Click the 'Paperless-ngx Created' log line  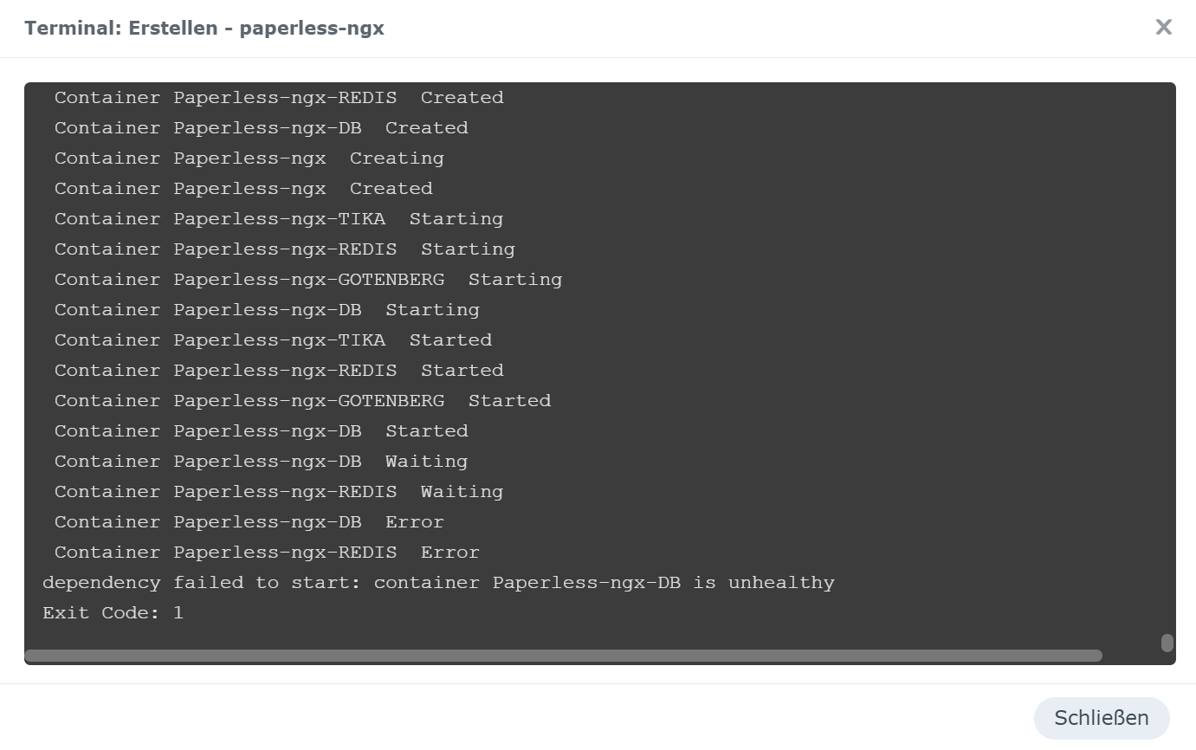[243, 189]
